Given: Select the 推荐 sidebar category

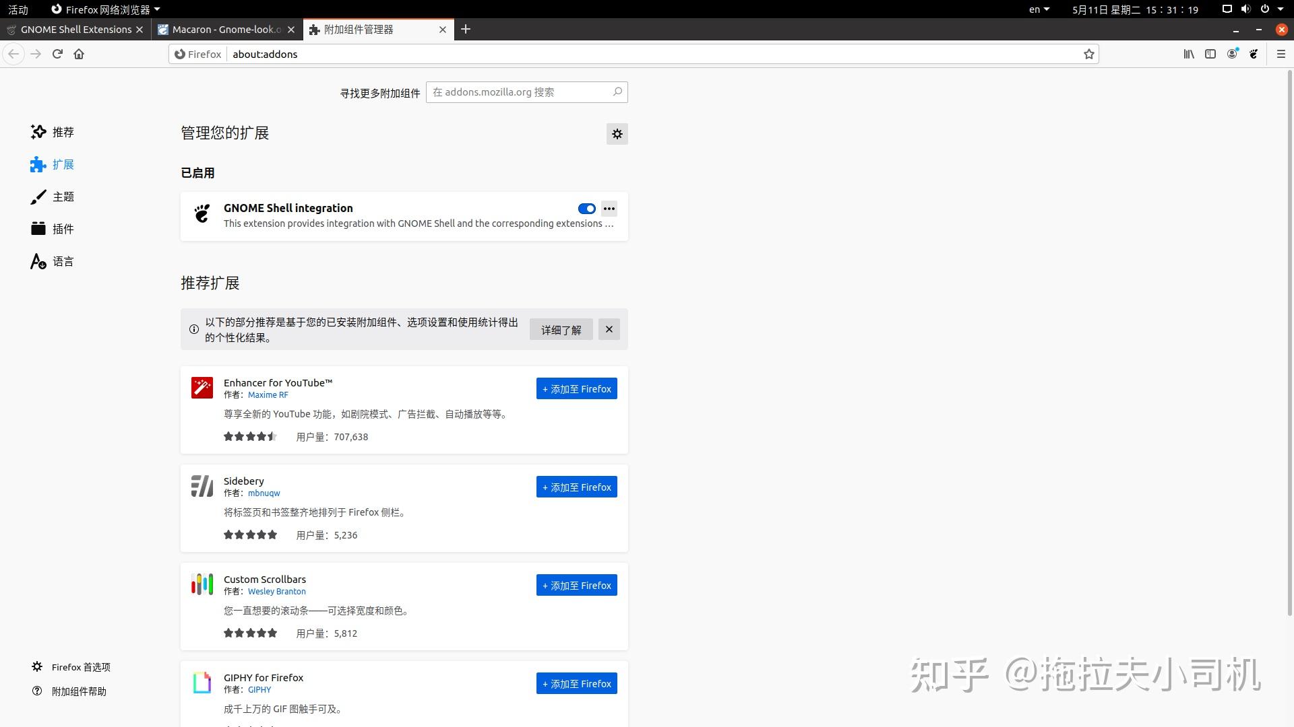Looking at the screenshot, I should (x=53, y=132).
